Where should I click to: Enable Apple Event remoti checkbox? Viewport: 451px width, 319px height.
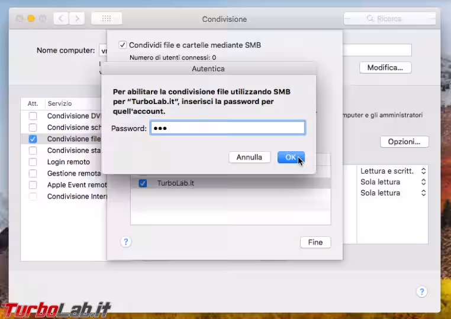[33, 185]
